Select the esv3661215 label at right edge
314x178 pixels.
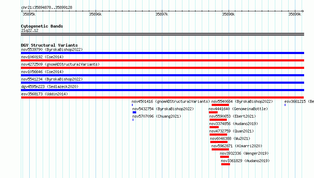299,101
